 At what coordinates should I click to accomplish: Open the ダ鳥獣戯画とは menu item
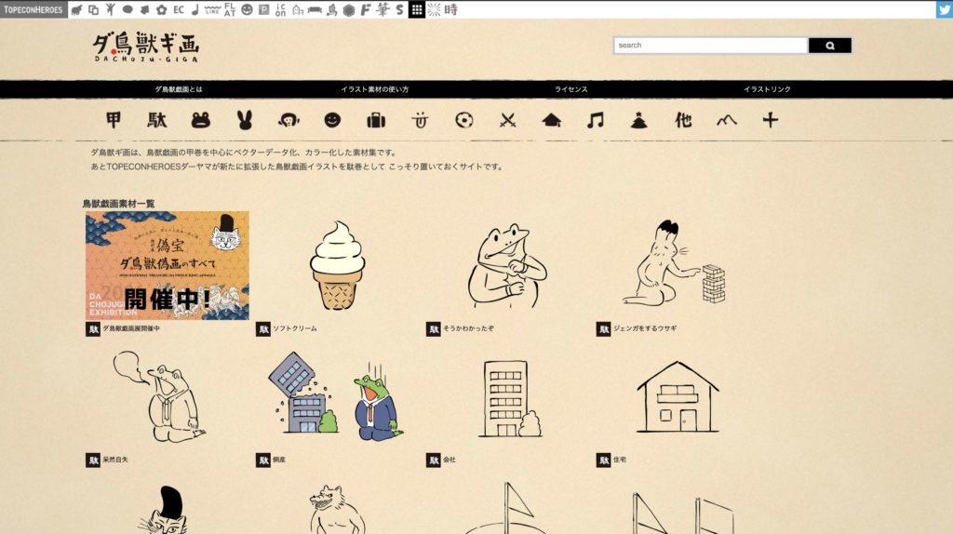pyautogui.click(x=178, y=89)
